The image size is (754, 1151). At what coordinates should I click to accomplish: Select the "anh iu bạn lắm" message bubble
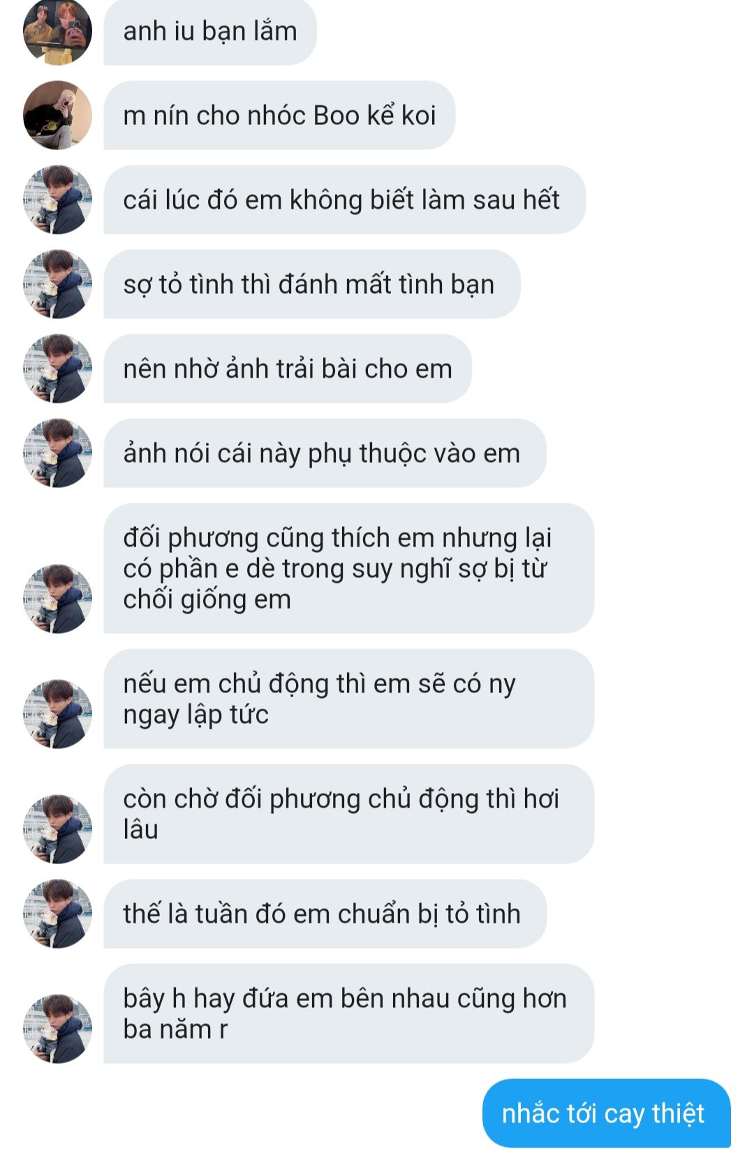click(210, 32)
